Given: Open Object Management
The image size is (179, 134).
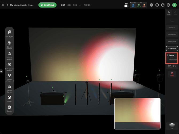Looking at the screenshot, I should pos(9,78).
